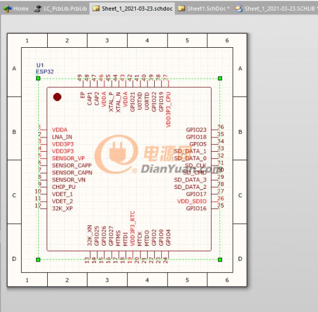
Task: Click the PcbLib document icon
Action: 37,8
